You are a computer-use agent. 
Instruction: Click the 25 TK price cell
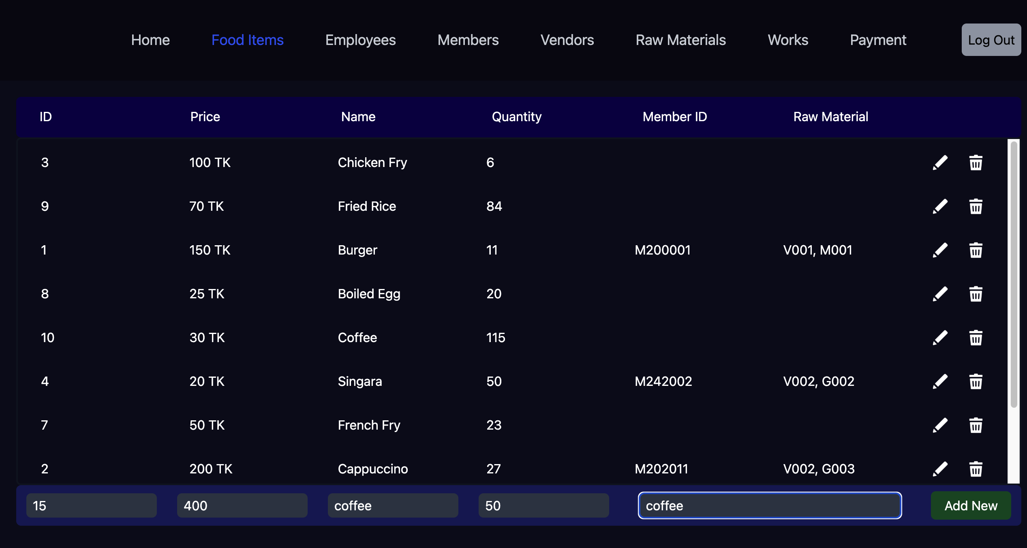tap(207, 294)
